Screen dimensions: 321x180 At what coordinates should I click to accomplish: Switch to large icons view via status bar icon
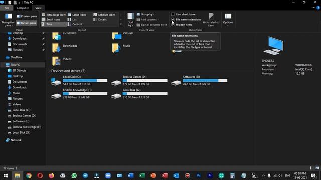point(317,168)
